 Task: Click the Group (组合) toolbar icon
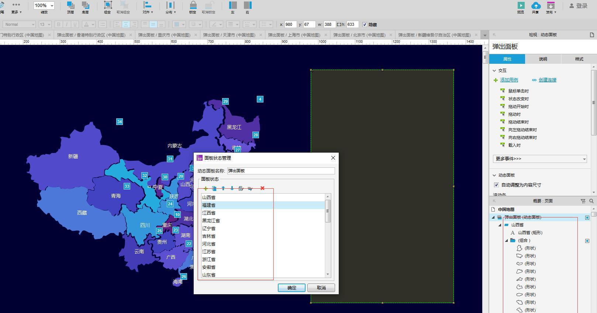[x=108, y=5]
